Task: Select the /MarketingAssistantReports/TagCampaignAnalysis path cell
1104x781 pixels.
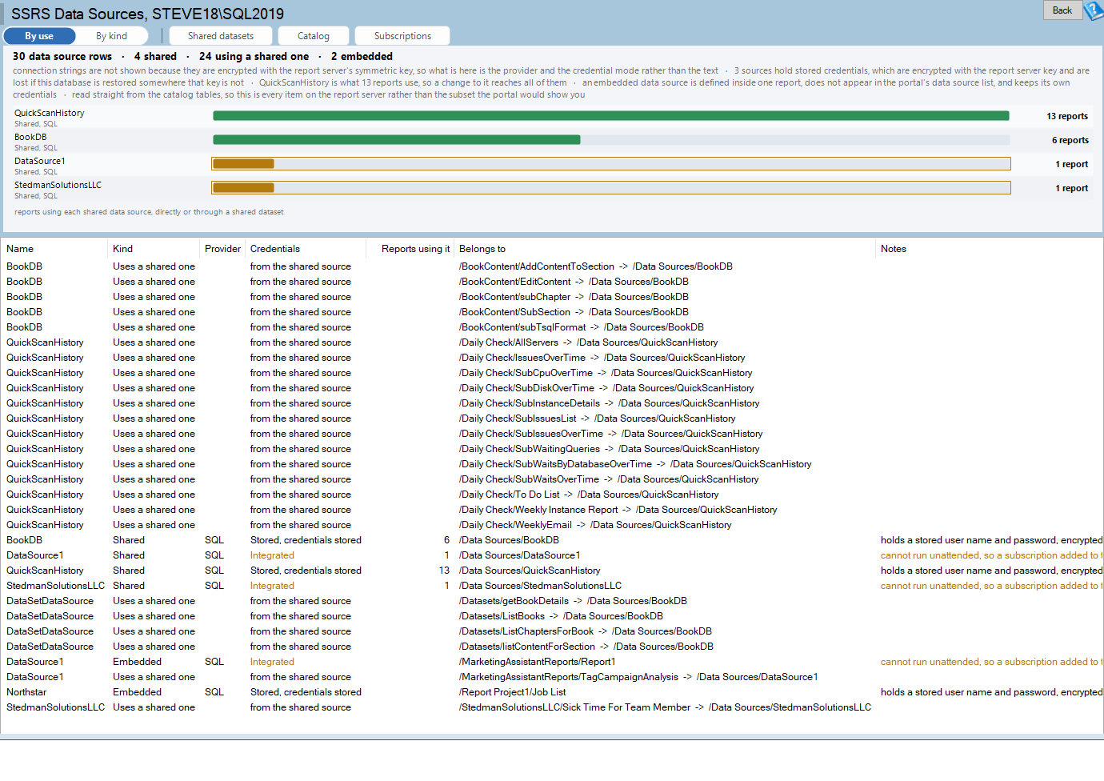Action: point(638,677)
